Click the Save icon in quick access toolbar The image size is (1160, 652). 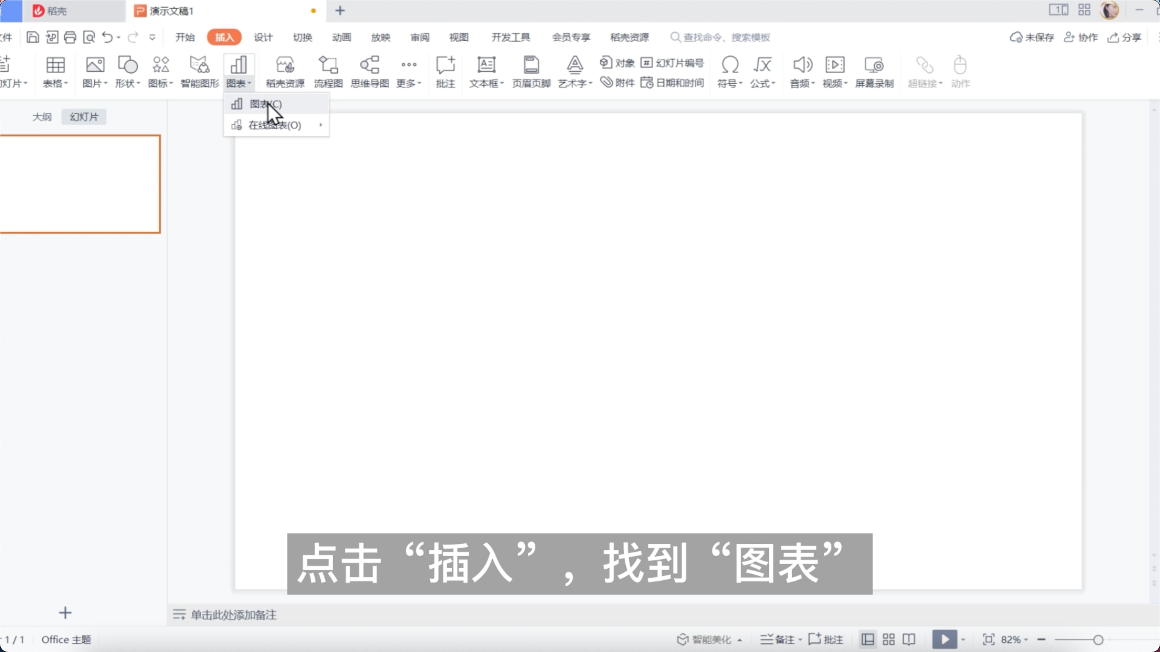32,37
